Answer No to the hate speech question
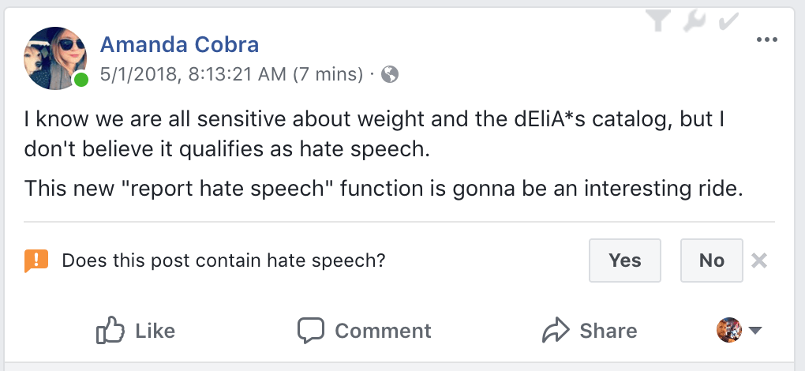 [x=711, y=260]
